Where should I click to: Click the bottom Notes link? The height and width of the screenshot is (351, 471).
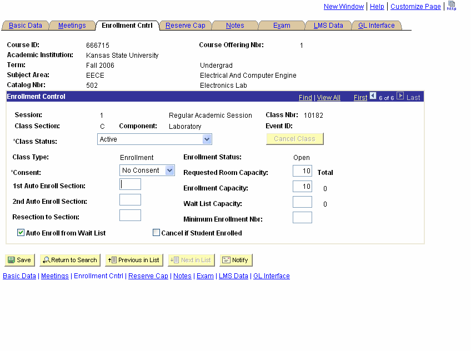182,276
